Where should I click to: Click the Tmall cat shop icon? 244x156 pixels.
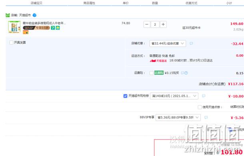click(8, 15)
